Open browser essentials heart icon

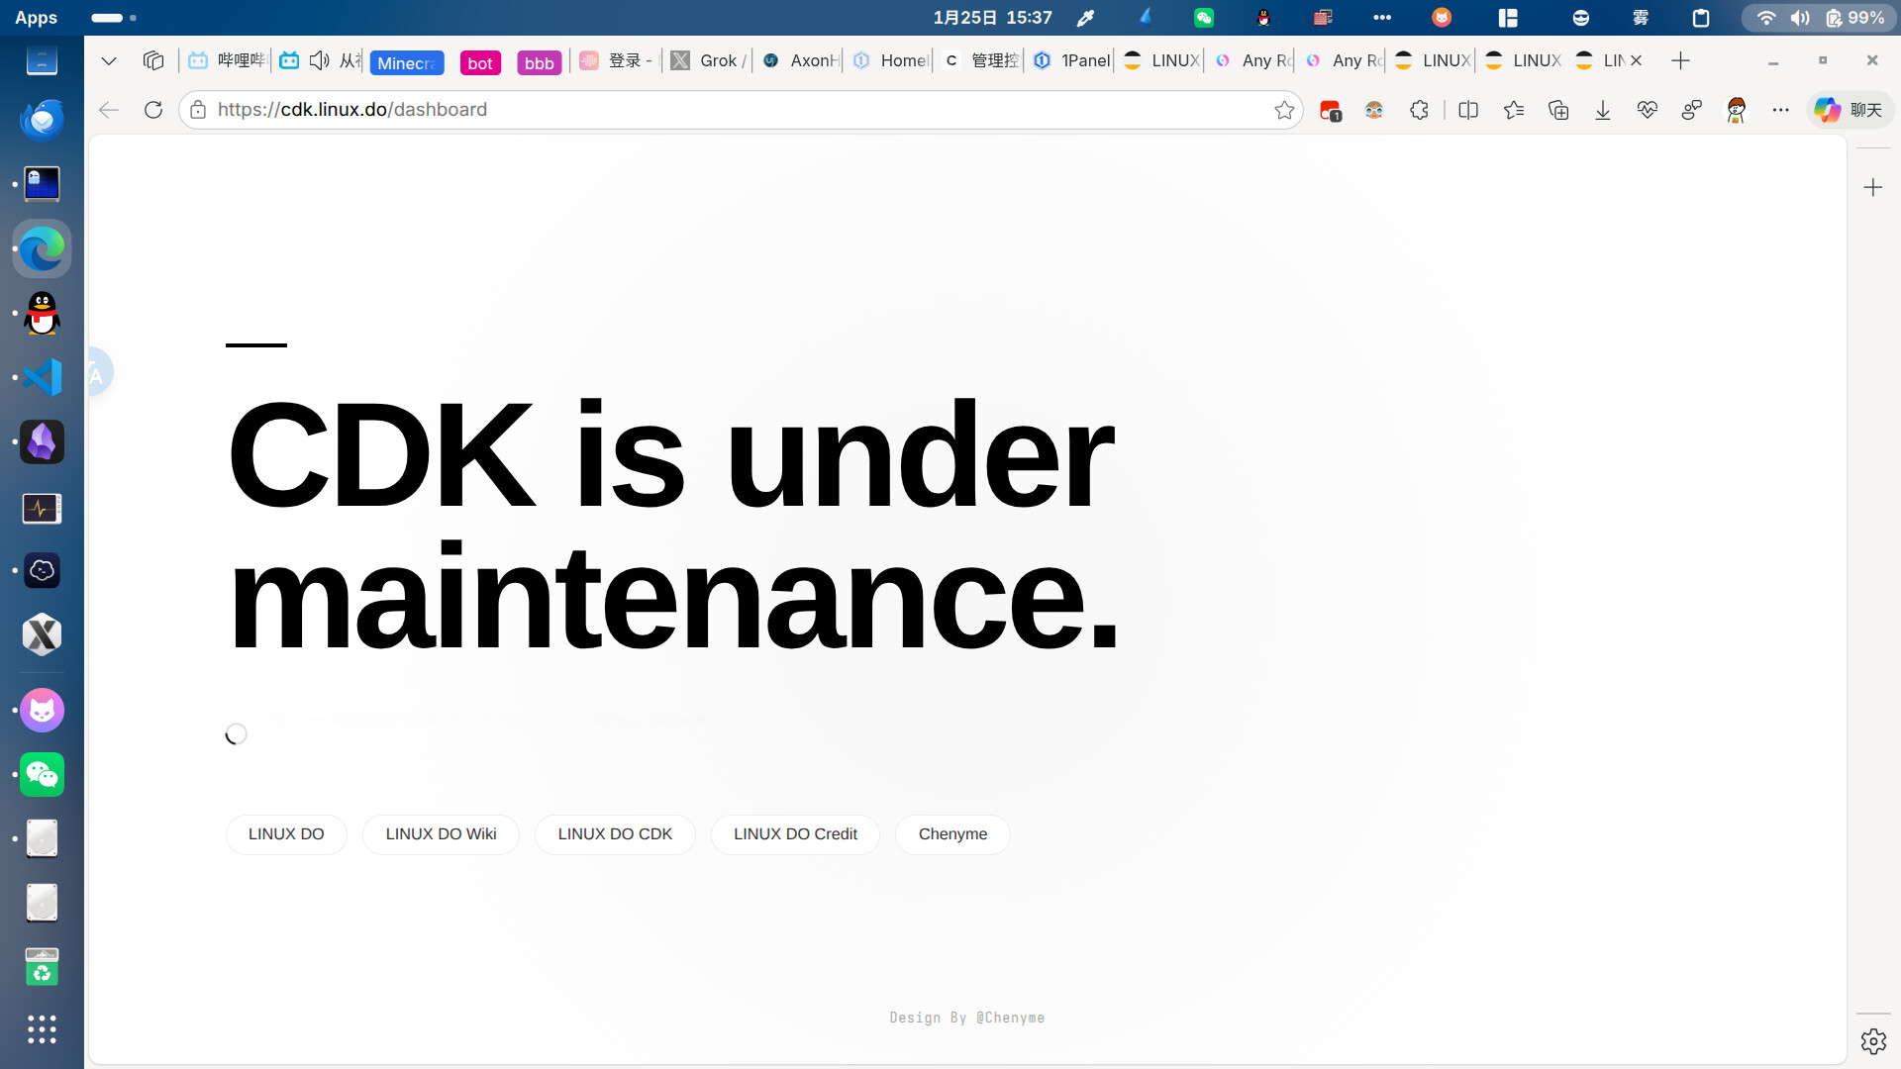point(1648,110)
